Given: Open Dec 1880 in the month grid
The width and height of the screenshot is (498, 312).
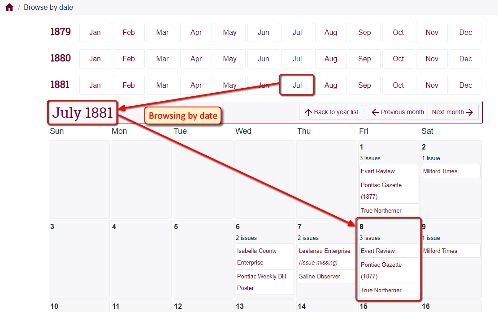Looking at the screenshot, I should [465, 59].
